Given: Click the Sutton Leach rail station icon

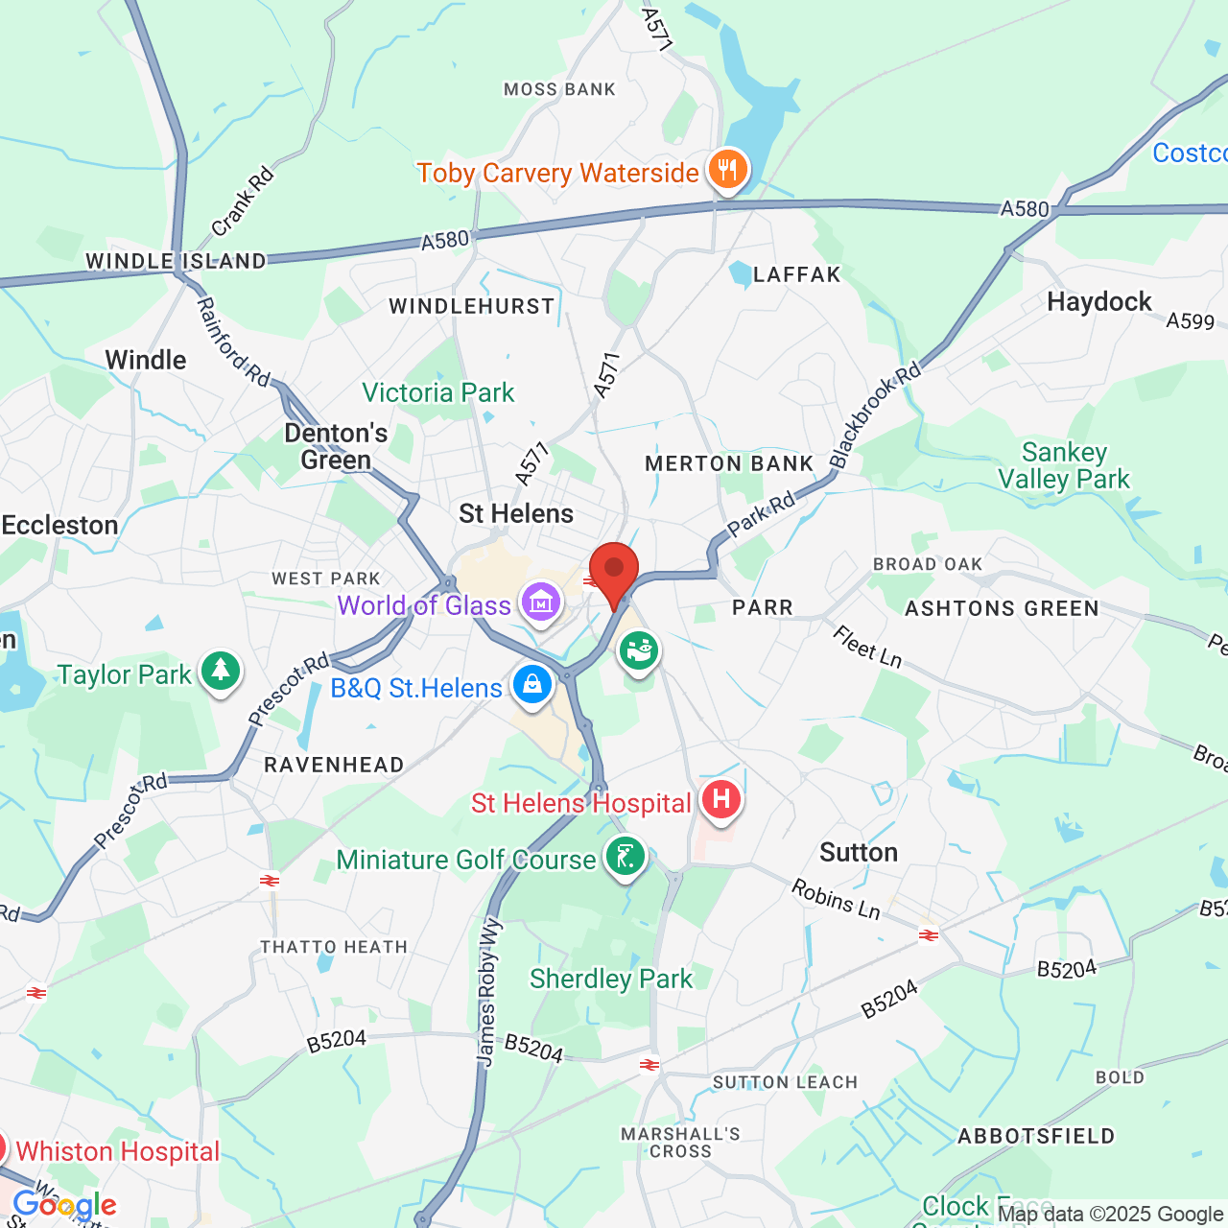Looking at the screenshot, I should [x=649, y=1064].
